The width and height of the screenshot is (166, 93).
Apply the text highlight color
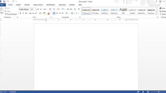tap(44, 13)
